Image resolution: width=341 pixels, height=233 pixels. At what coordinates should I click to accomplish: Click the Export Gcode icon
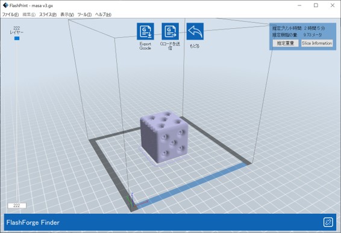pos(145,31)
